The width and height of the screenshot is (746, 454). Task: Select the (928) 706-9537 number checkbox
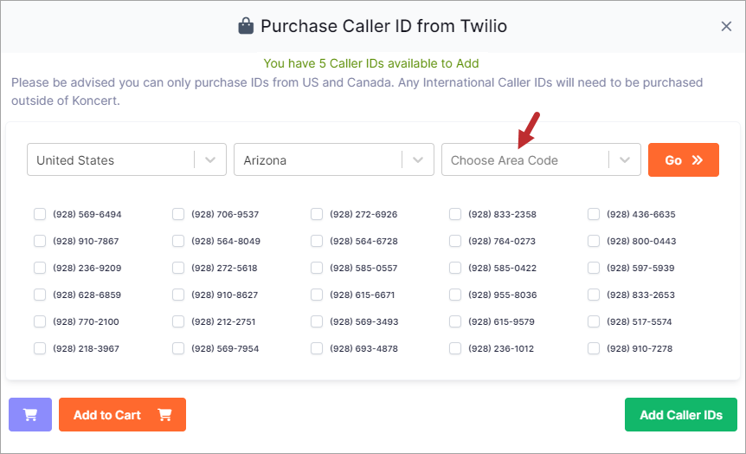(x=178, y=214)
